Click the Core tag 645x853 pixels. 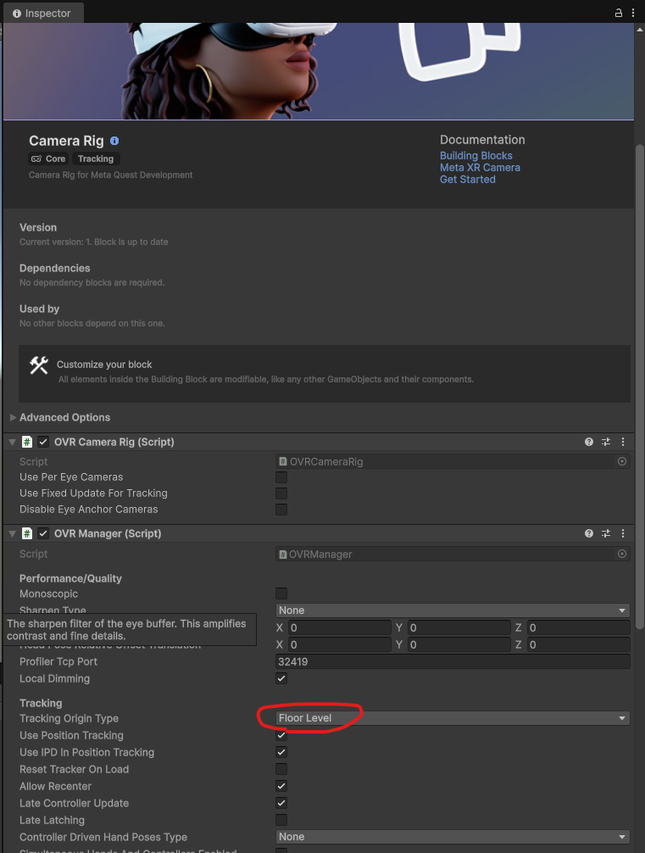(x=48, y=159)
